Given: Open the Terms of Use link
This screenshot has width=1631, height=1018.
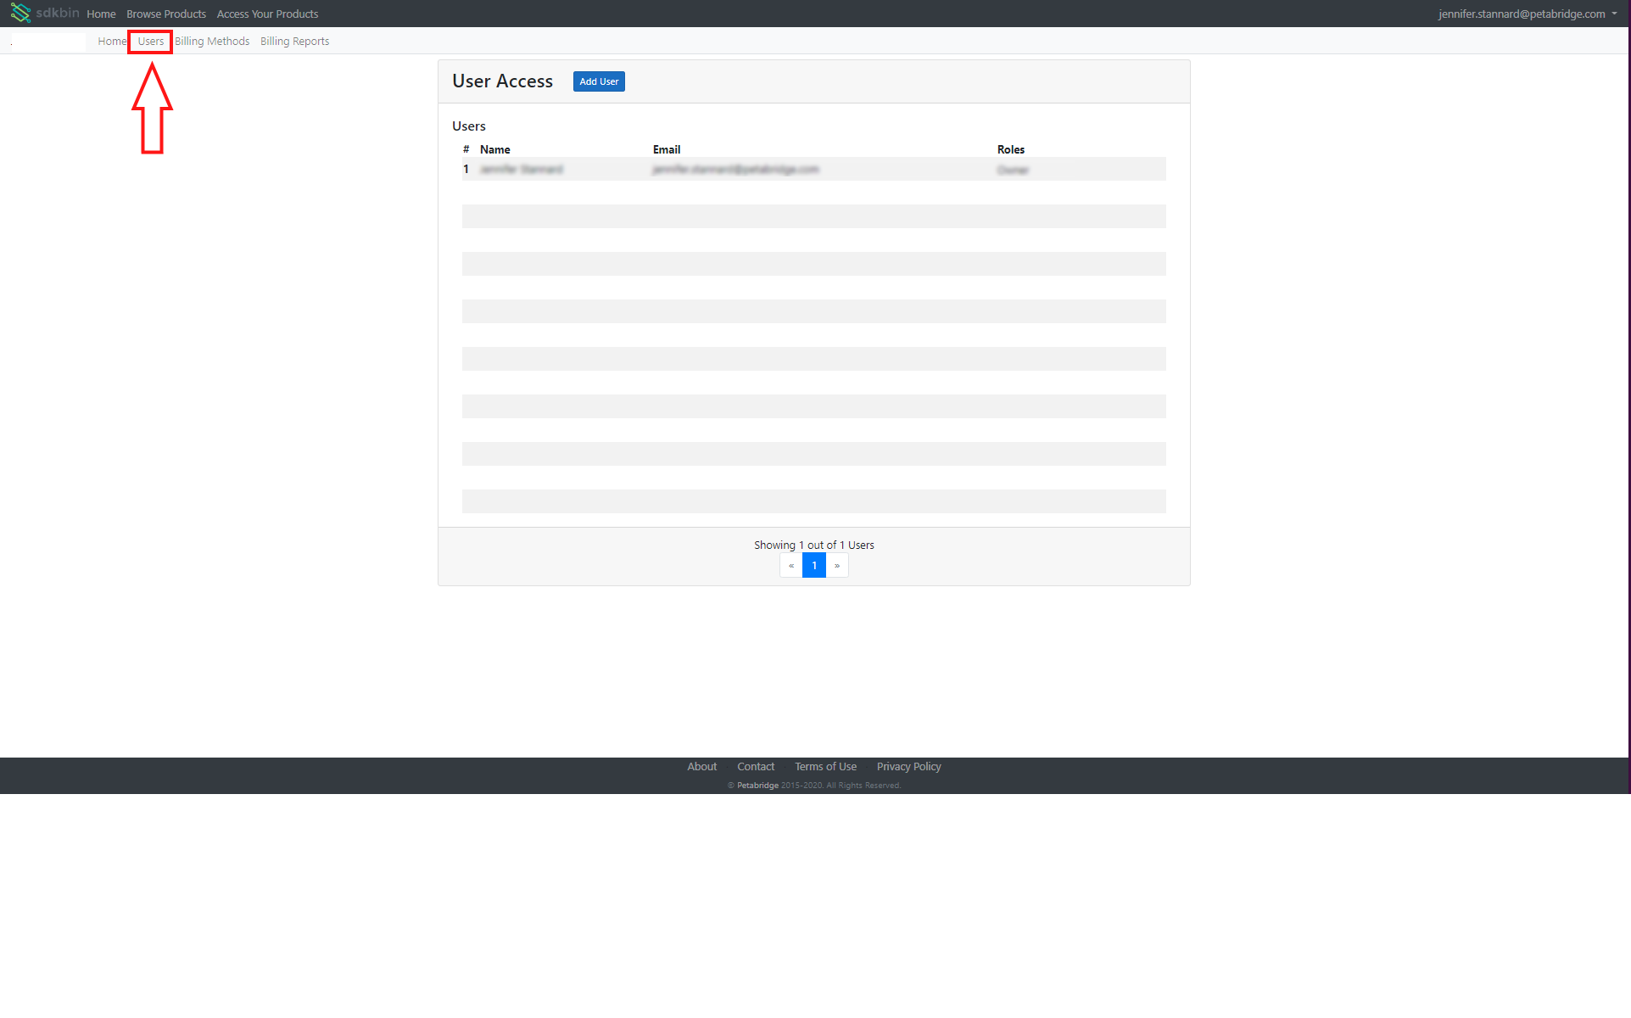Looking at the screenshot, I should click(824, 766).
